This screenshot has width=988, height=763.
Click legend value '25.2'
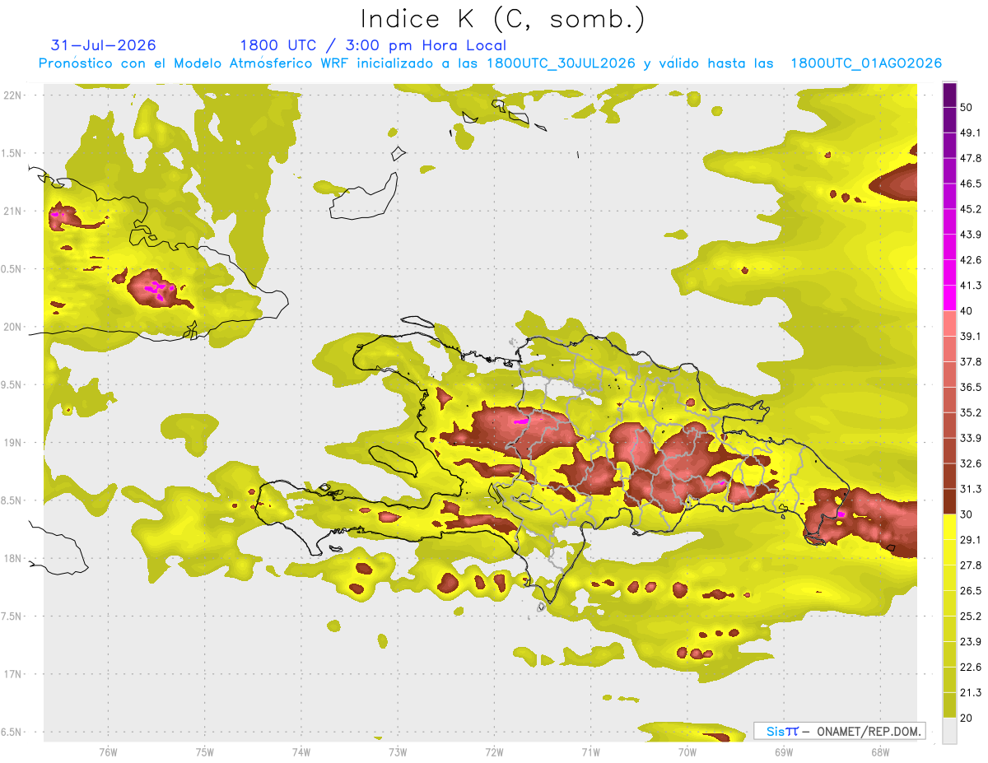(971, 616)
